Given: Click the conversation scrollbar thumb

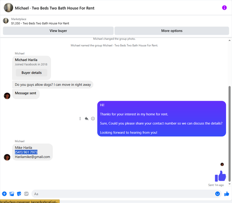Looking at the screenshot, I should (230, 134).
